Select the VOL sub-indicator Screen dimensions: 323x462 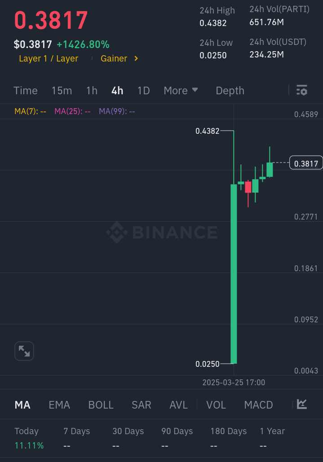[216, 405]
